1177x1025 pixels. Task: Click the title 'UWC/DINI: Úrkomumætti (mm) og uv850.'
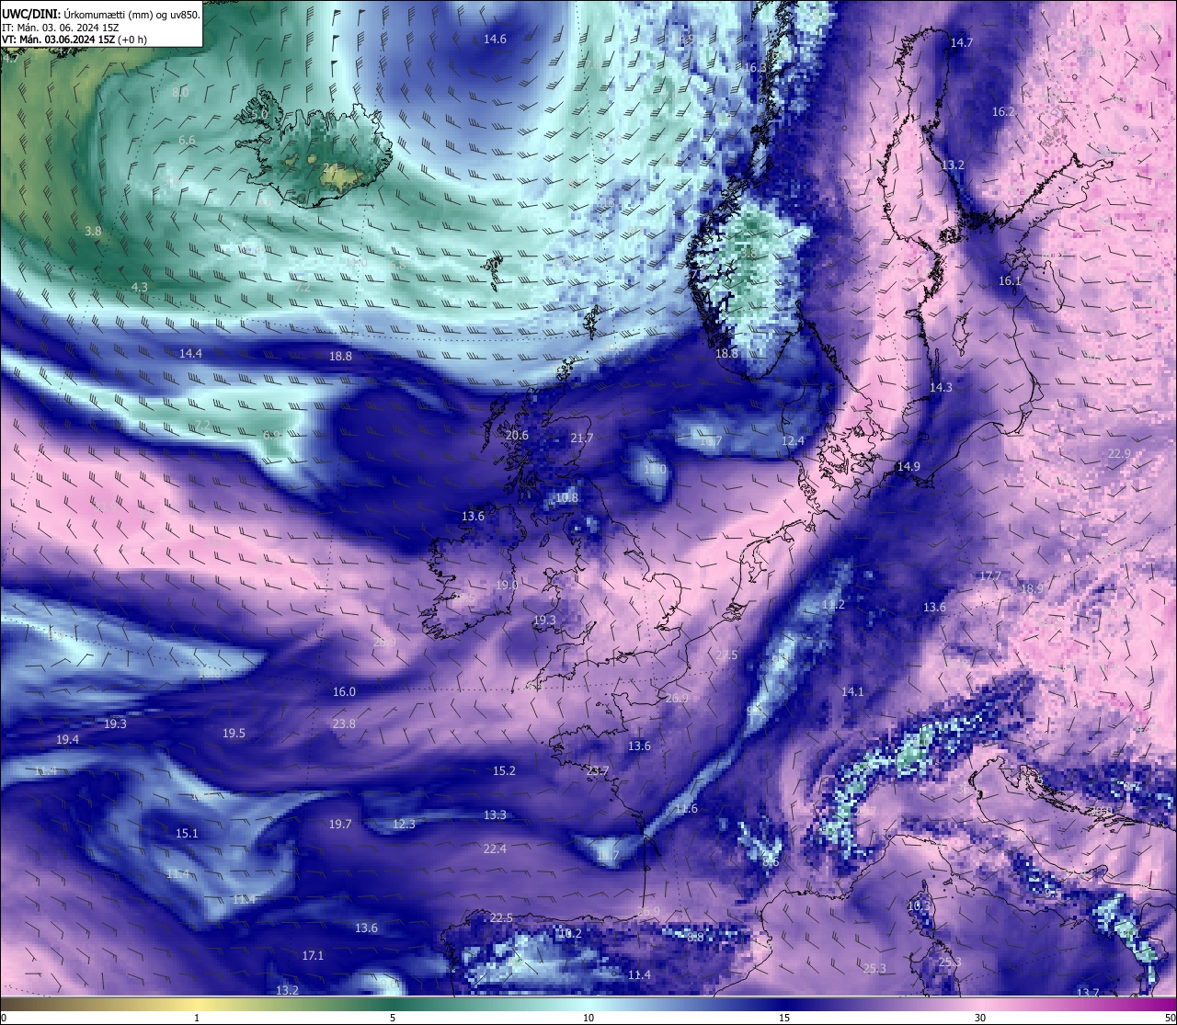101,14
